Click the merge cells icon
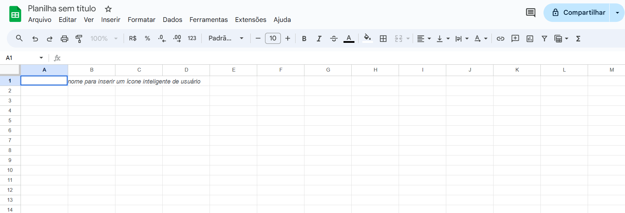This screenshot has height=213, width=625. 399,39
